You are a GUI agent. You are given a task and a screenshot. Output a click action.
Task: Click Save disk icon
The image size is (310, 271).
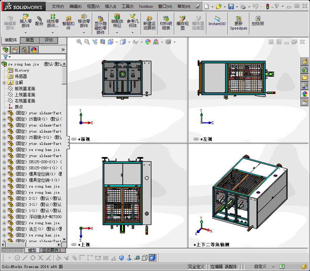231,6
